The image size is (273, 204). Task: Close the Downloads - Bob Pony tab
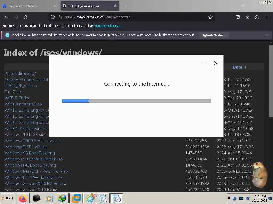pos(55,6)
